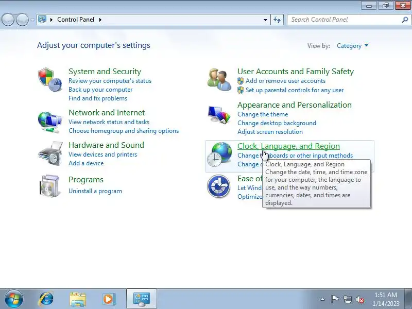Click Change desktop background link
Screen dimensions: 412x309
(277, 123)
